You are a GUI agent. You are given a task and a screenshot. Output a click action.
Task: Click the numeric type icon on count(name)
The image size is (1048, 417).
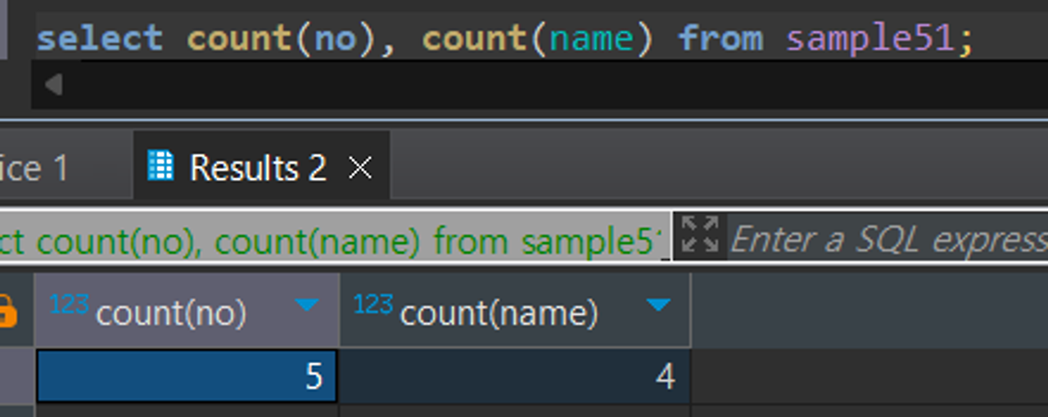pos(373,304)
